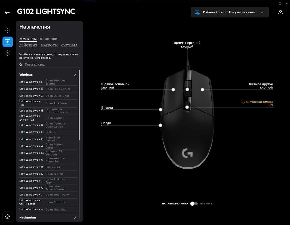Select Left Windows + T Cycle Task Bar Apps

(48, 181)
